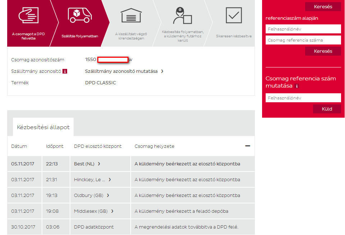Click the time 21:31
This screenshot has width=345, height=235.
51,180
